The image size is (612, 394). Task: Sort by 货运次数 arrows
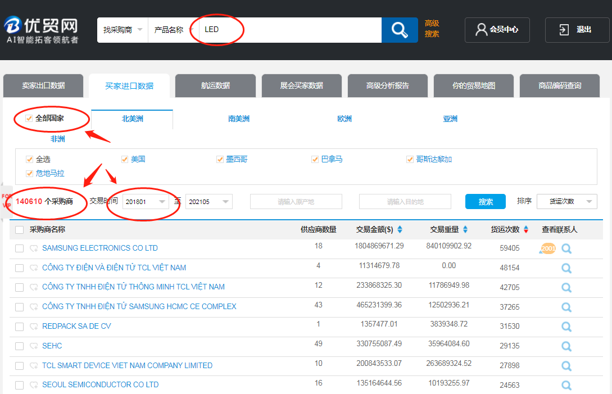(526, 230)
